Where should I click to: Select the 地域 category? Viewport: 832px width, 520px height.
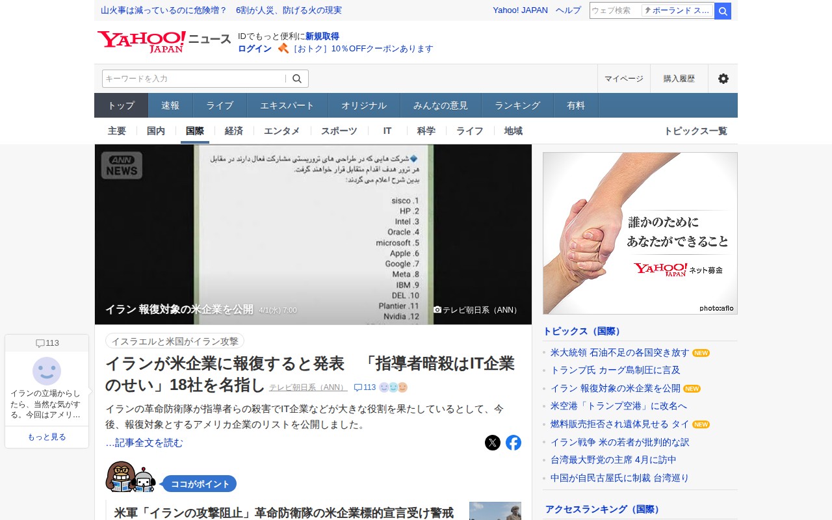pos(513,131)
